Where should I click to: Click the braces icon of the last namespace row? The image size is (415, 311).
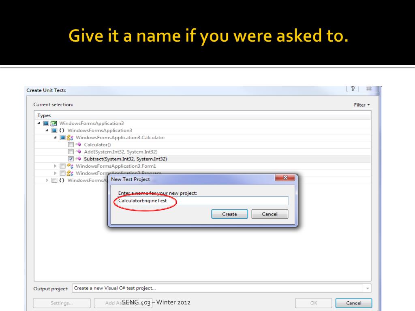pyautogui.click(x=62, y=180)
